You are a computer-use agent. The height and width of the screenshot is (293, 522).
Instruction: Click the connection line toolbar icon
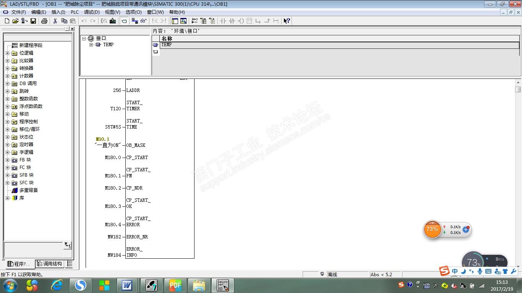pos(276,21)
